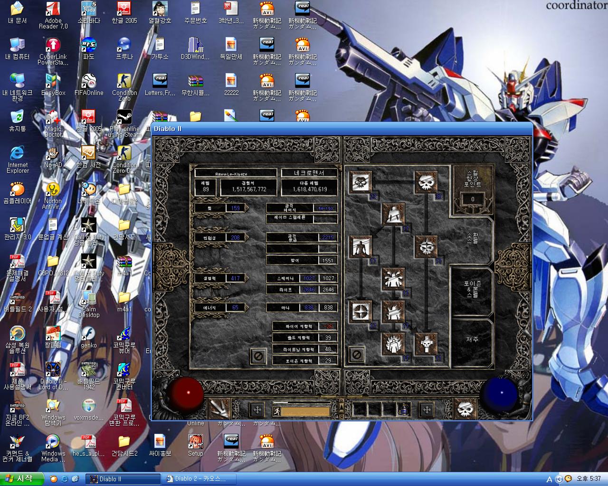
Task: Open No-AD desktop shortcut
Action: point(53,157)
